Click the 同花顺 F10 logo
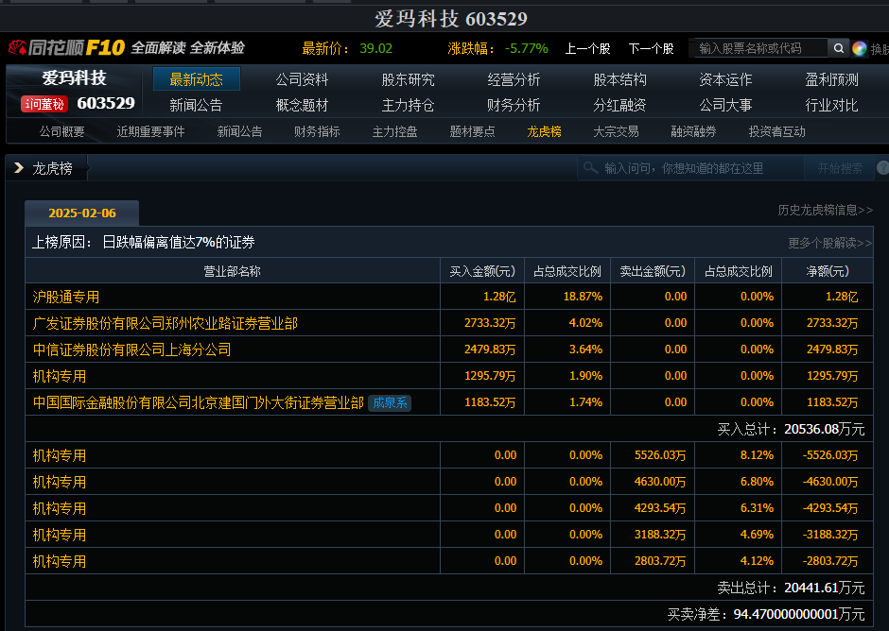 tap(67, 47)
